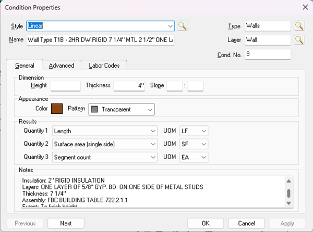
Task: Click the Height input field
Action: (x=66, y=86)
